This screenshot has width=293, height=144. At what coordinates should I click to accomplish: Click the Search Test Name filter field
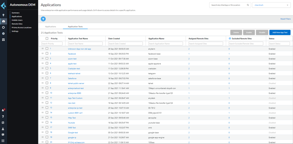85,44
